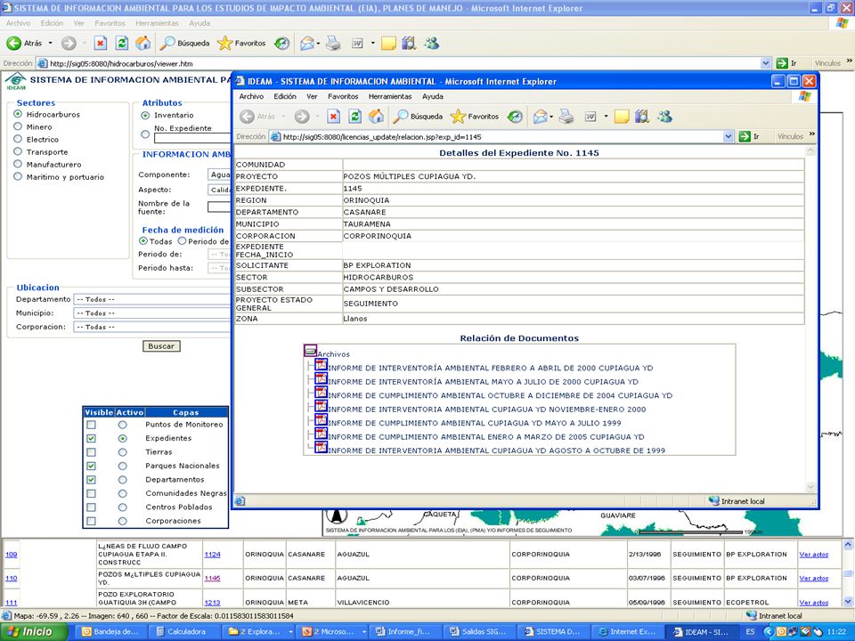Click Mail icon in front IDEAM window toolbar
The height and width of the screenshot is (641, 855).
click(x=541, y=116)
